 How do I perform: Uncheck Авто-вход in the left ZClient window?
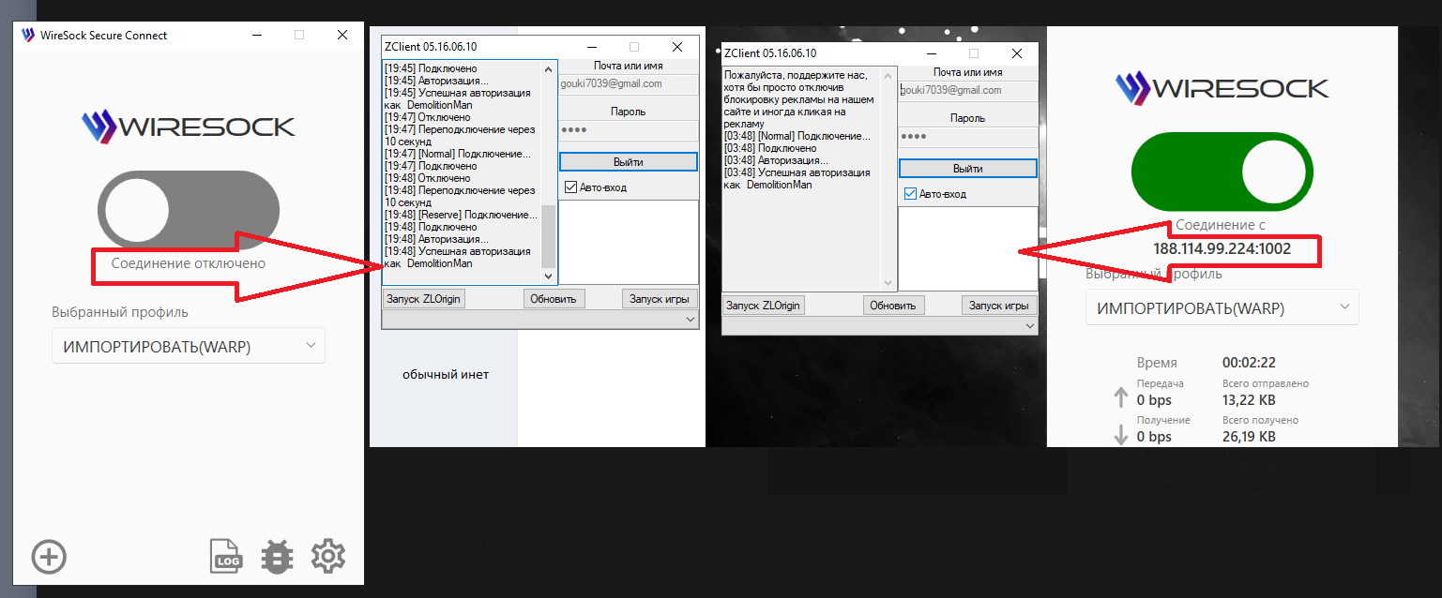[x=571, y=187]
